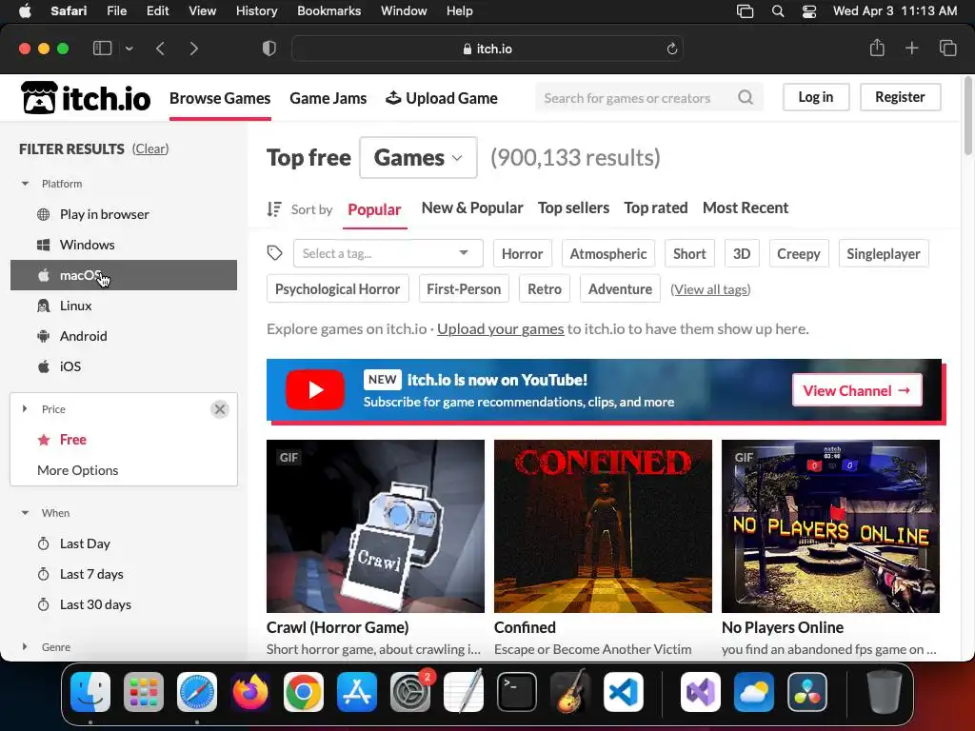
Task: Expand More Options under Price
Action: coord(78,470)
